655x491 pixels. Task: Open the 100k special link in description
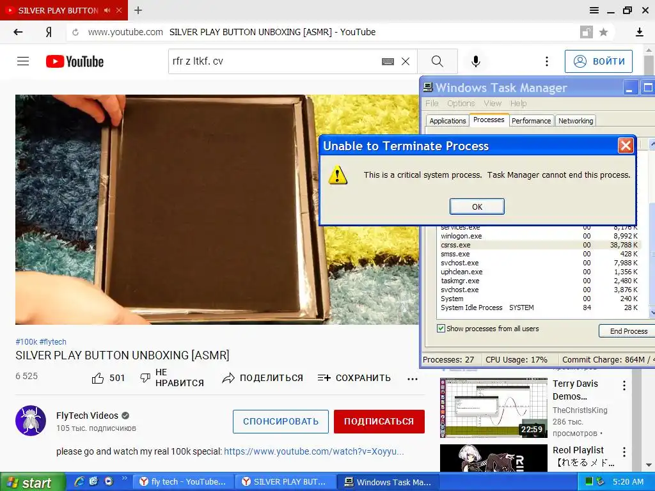pyautogui.click(x=313, y=451)
